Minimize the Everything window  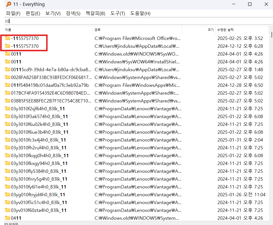pos(234,4)
